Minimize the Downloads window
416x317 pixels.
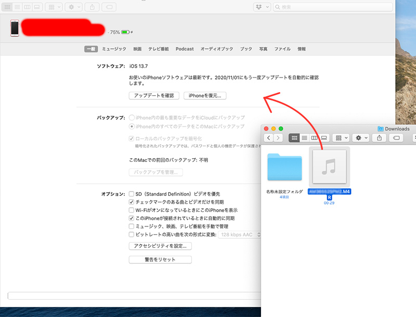tap(274, 129)
